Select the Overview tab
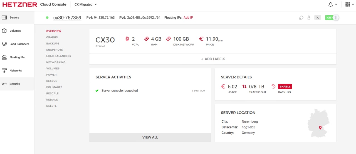The height and width of the screenshot is (154, 356). [54, 31]
